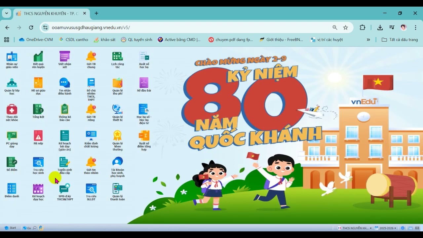The height and width of the screenshot is (238, 423).
Task: Open Nề nếp icon
Action: pyautogui.click(x=38, y=138)
